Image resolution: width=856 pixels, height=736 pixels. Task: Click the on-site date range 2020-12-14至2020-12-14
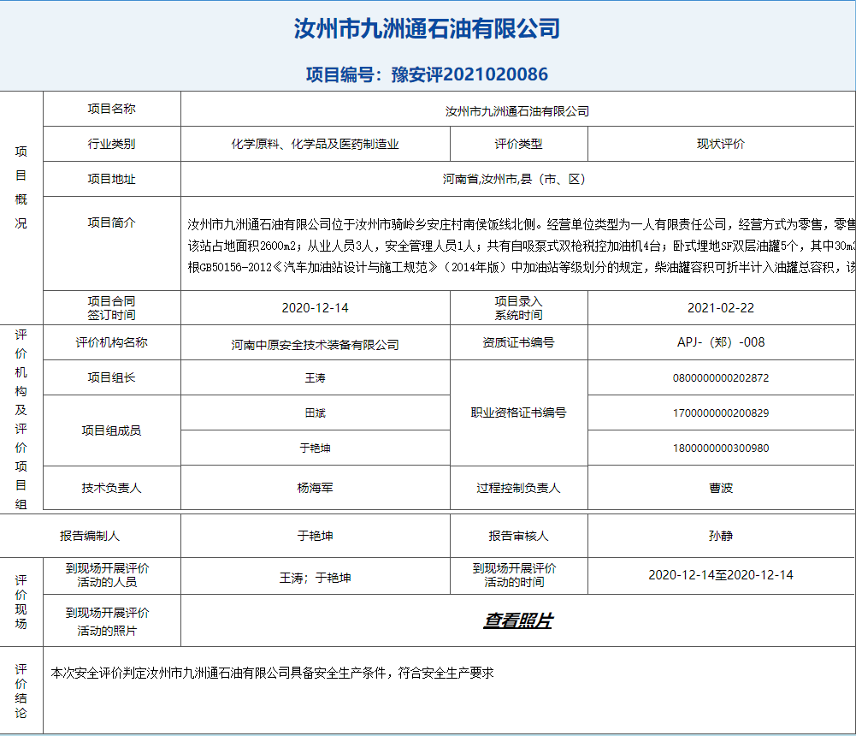pyautogui.click(x=720, y=575)
